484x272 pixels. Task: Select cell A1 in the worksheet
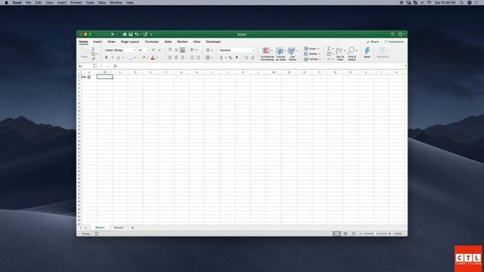click(89, 76)
